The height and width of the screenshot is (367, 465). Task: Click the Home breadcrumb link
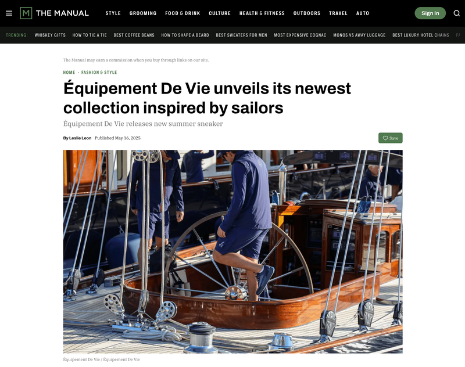coord(69,72)
